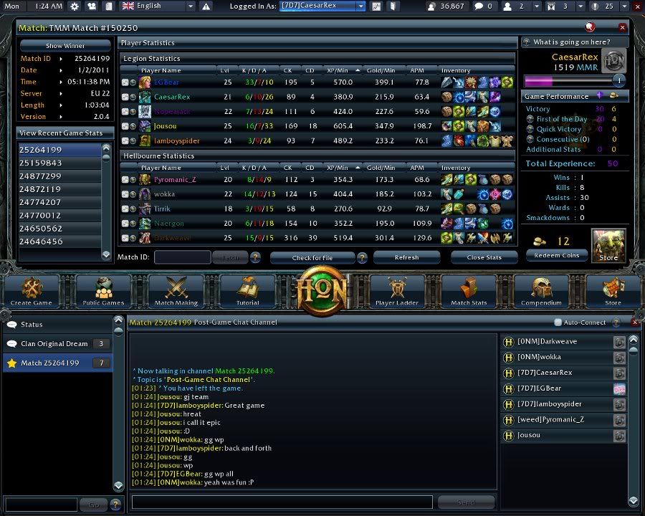Click the What is going on here help icon

pos(526,42)
